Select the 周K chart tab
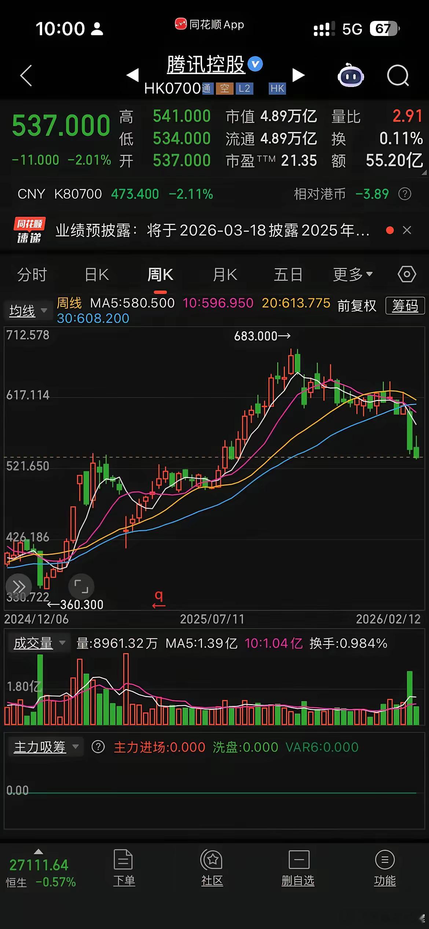Image resolution: width=429 pixels, height=929 pixels. (160, 275)
